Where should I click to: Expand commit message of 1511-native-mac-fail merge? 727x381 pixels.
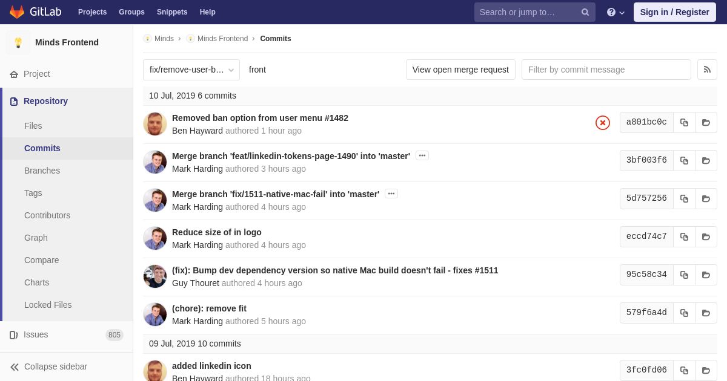(x=391, y=194)
